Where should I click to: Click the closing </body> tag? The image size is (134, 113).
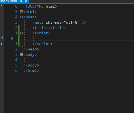(x=31, y=65)
